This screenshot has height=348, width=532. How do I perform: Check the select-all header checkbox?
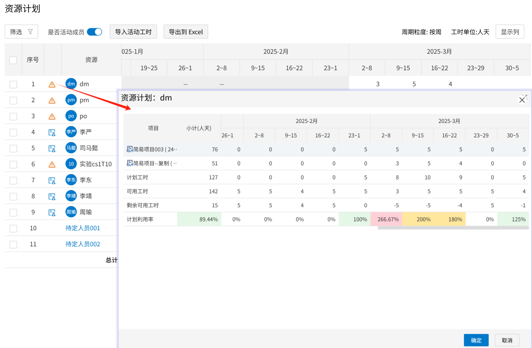coord(13,60)
